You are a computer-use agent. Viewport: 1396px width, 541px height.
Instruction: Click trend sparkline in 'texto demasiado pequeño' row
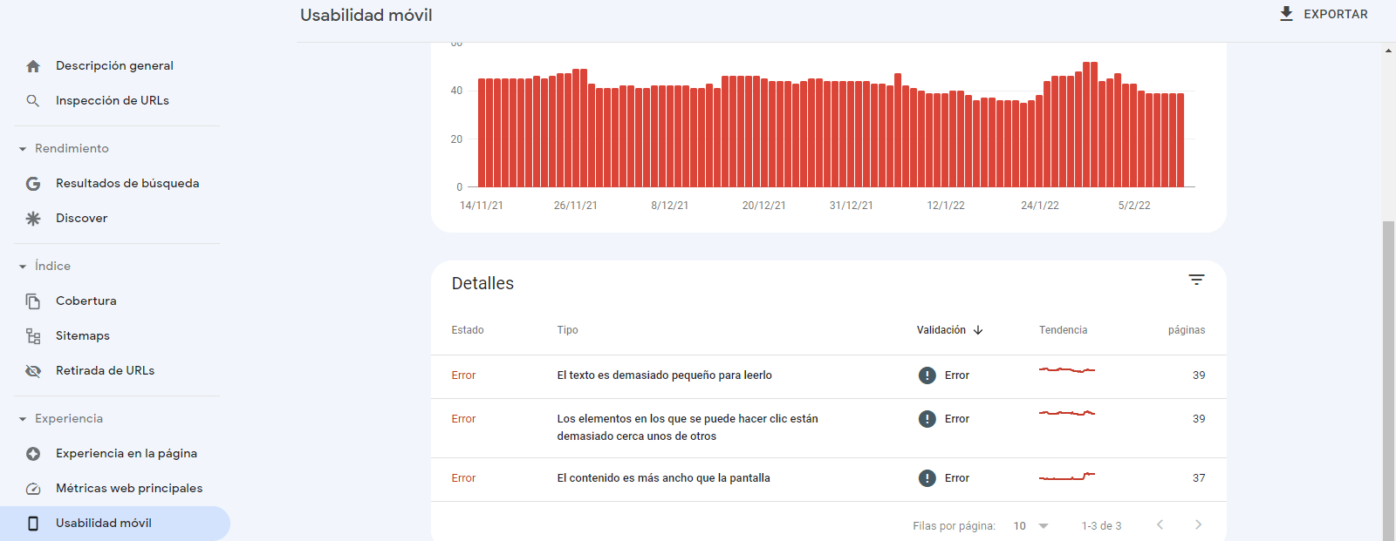tap(1067, 370)
